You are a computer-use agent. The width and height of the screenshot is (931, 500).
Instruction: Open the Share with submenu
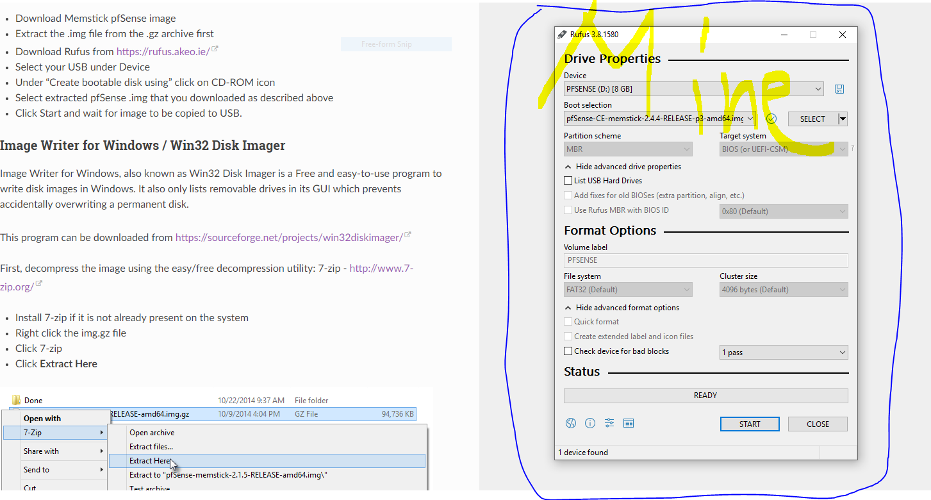tap(55, 451)
